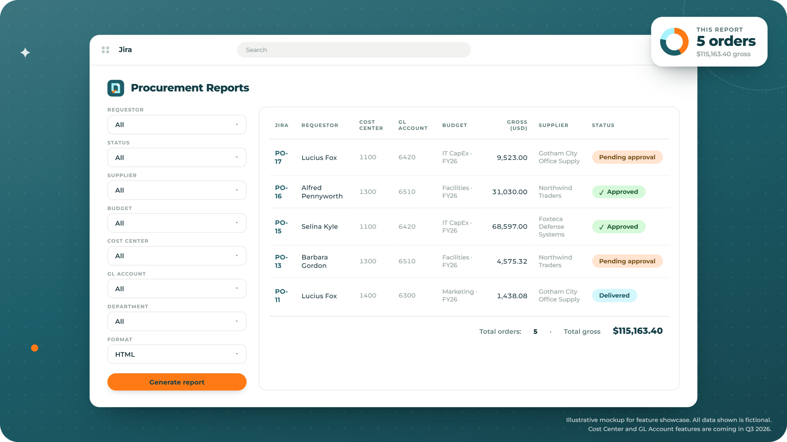The image size is (787, 442).
Task: Choose report format from HTML dropdown
Action: click(x=177, y=354)
